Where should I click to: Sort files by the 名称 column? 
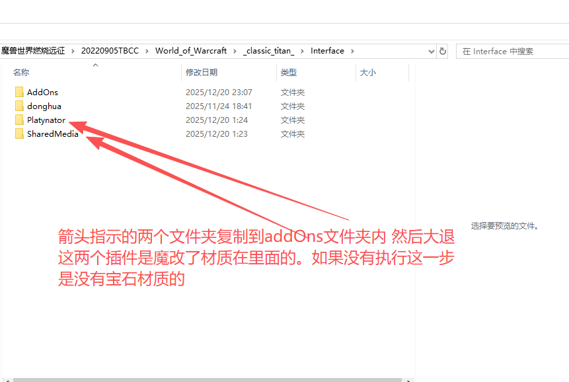click(21, 73)
